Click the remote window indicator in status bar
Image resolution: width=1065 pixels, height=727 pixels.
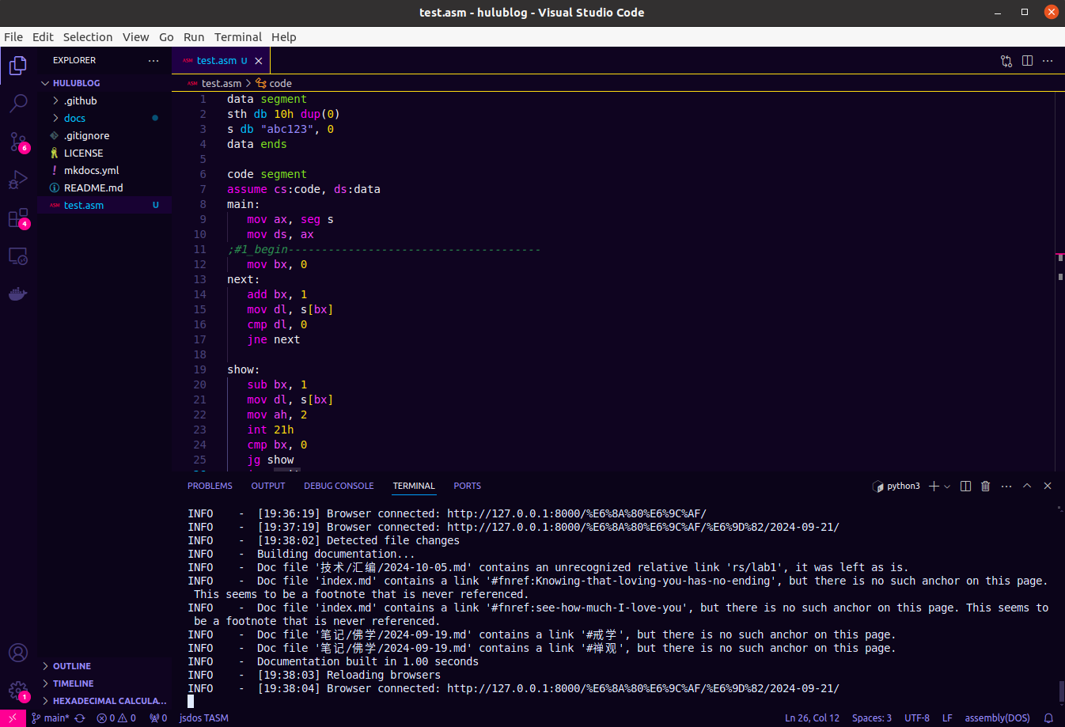[13, 718]
